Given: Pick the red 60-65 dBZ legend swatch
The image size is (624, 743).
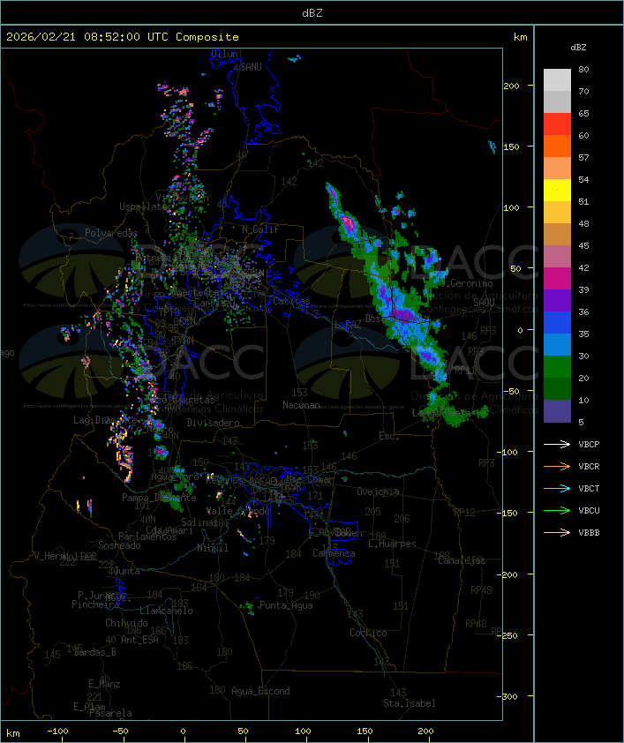Looking at the screenshot, I should coord(557,124).
